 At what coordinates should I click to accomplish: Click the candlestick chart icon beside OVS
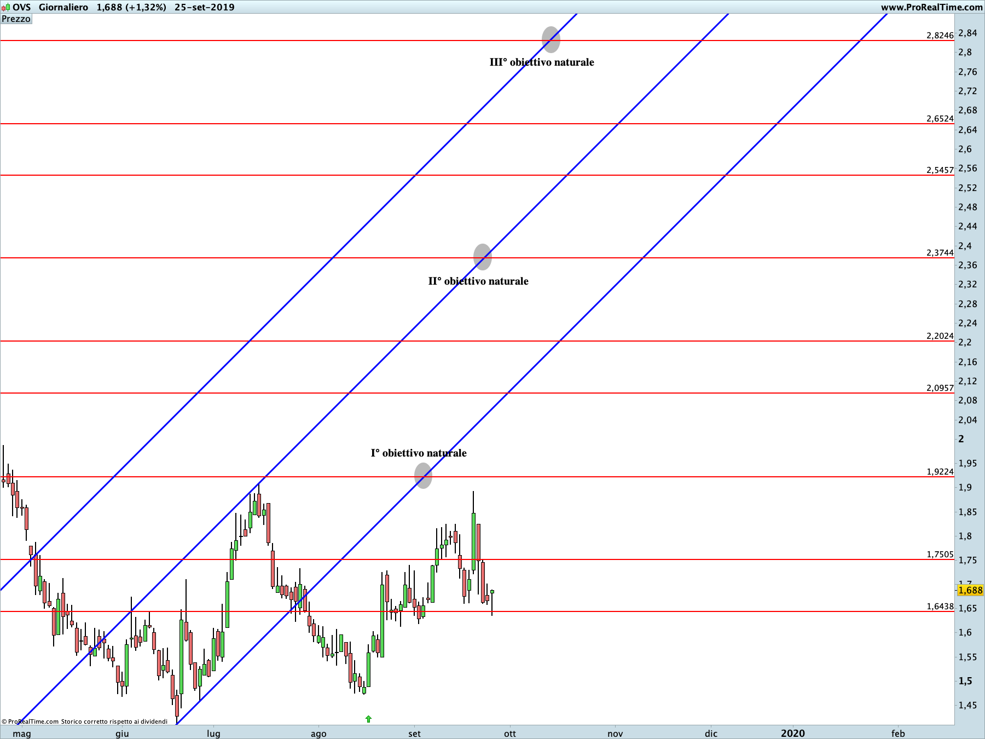pos(5,7)
